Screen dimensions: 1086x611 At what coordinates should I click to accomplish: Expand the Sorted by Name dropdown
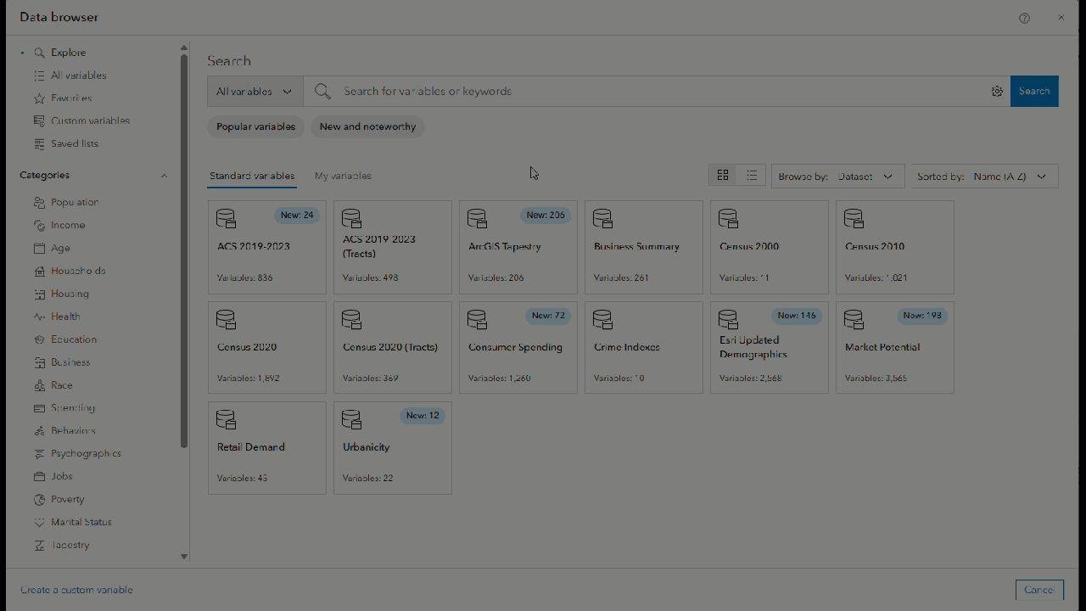pyautogui.click(x=984, y=177)
